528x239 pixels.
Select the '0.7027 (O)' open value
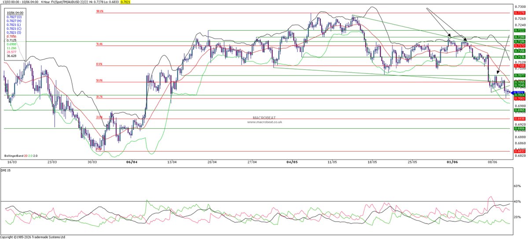15,17
